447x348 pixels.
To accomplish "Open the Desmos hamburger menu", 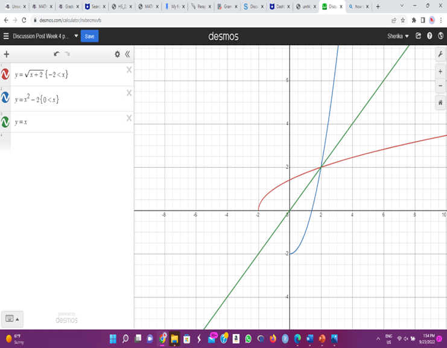I will pyautogui.click(x=6, y=36).
